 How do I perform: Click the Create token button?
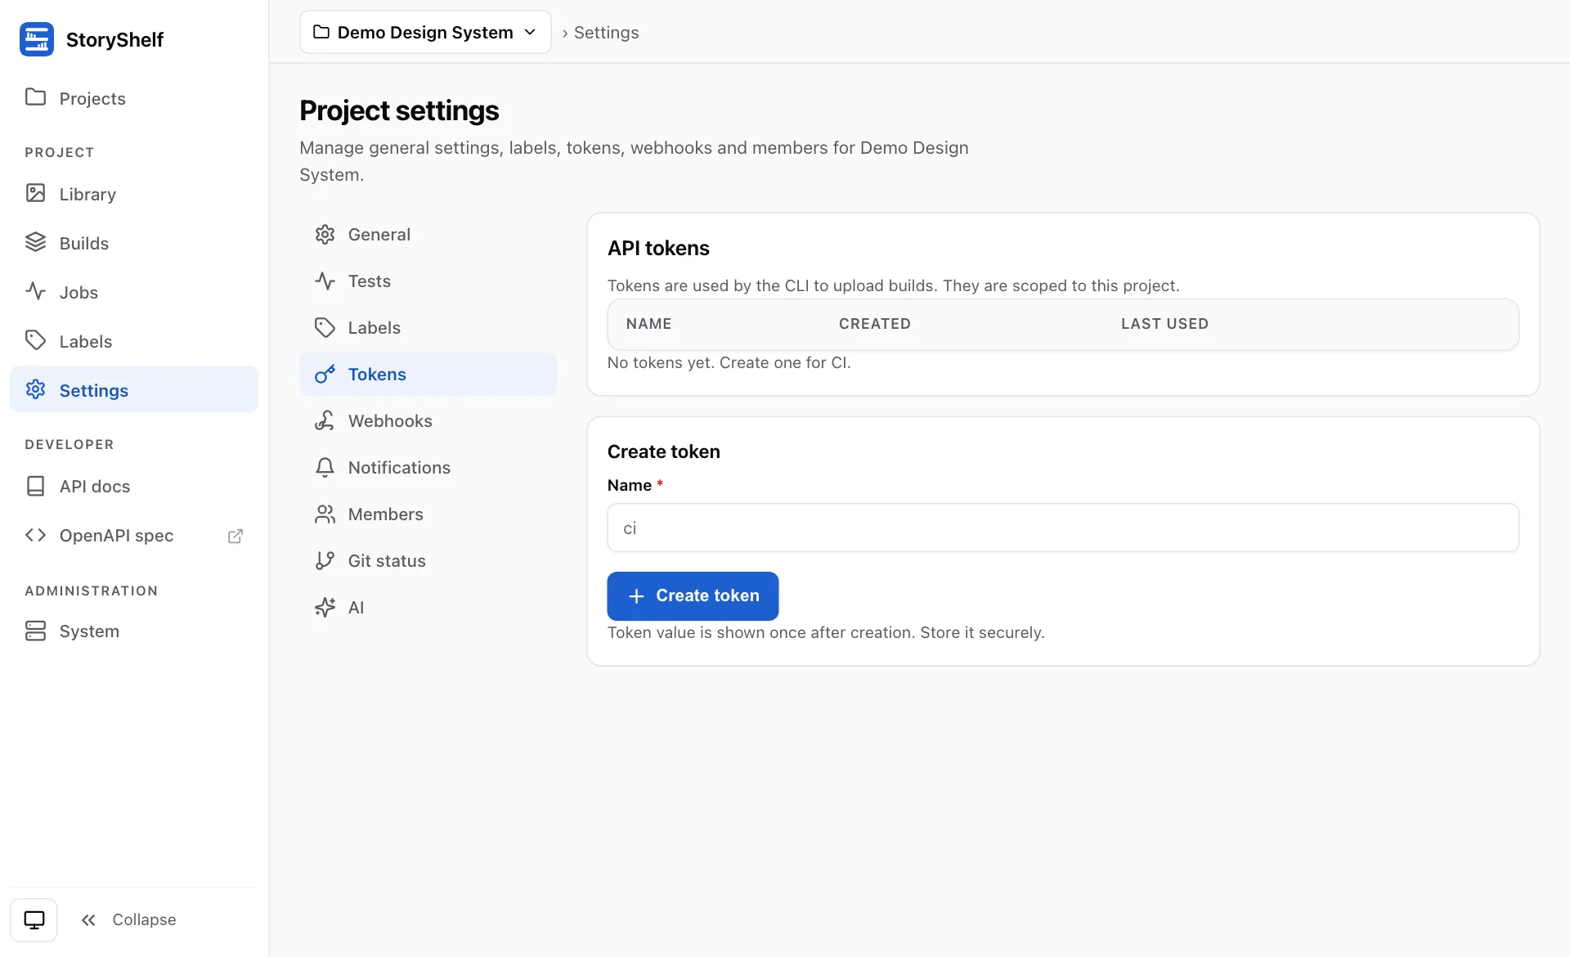click(x=693, y=595)
